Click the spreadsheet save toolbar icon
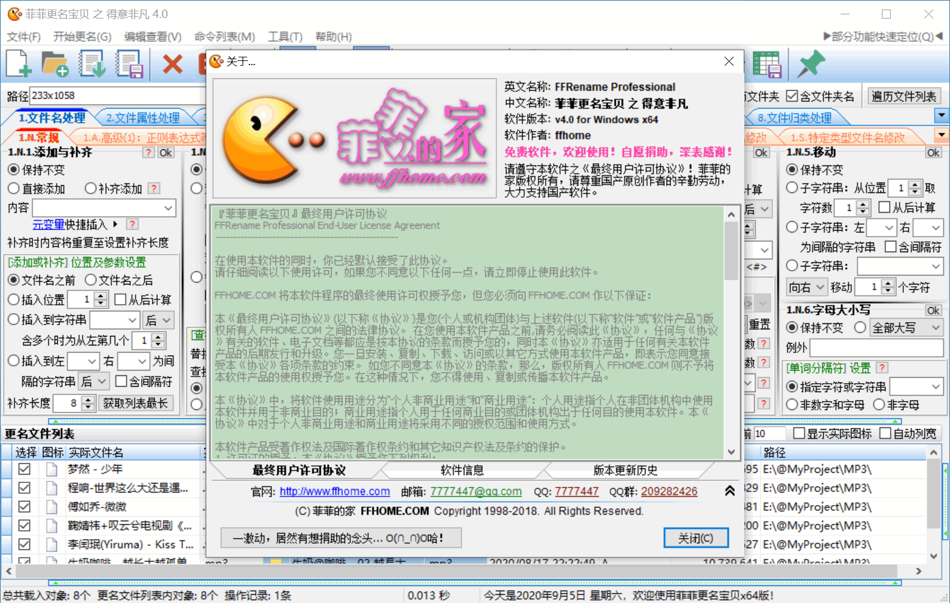Image resolution: width=950 pixels, height=603 pixels. point(767,63)
